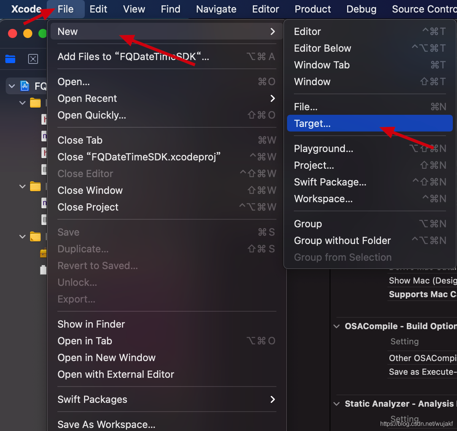Click the red close window button

click(x=13, y=33)
